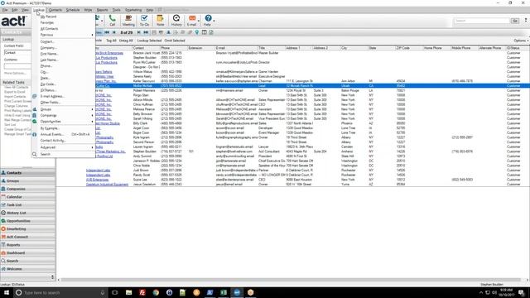Click the History List icon in navigation pane
The height and width of the screenshot is (298, 530).
pos(3,213)
